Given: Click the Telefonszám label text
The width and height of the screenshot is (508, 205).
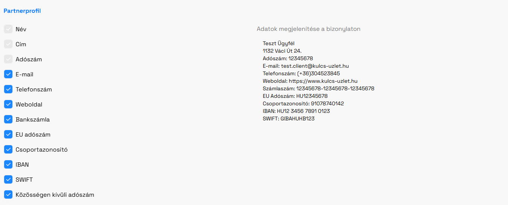Looking at the screenshot, I should [34, 90].
